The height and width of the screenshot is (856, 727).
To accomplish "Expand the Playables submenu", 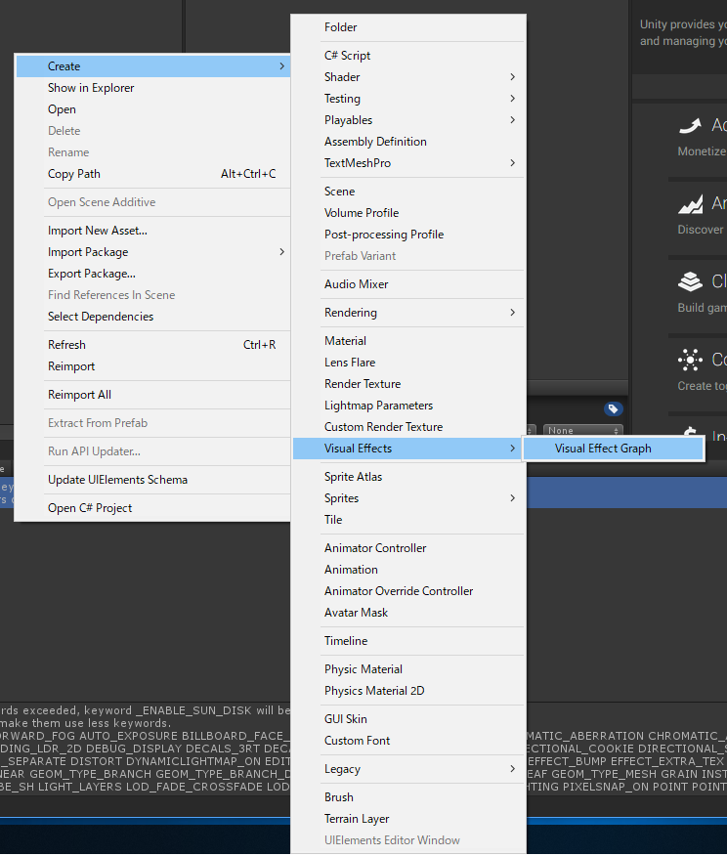I will click(x=408, y=120).
